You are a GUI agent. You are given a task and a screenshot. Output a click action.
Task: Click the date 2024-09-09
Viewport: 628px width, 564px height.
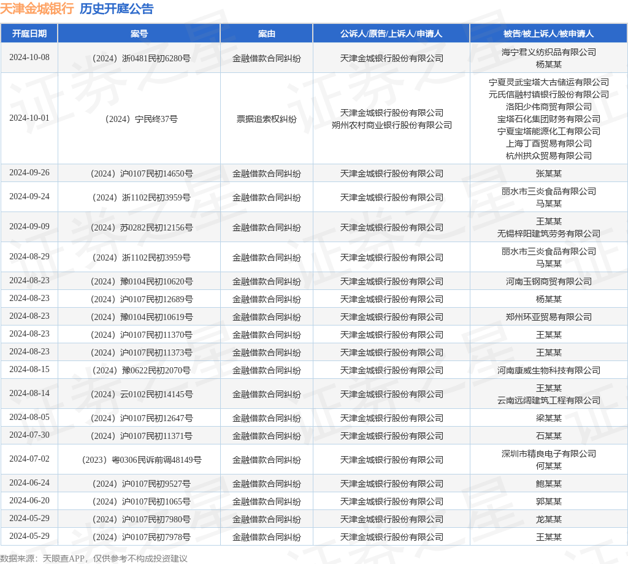(x=29, y=227)
